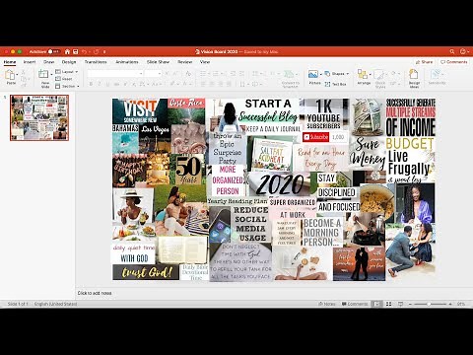Switch to Normal view icon
Screen dimensions: 473x355
(x=377, y=304)
